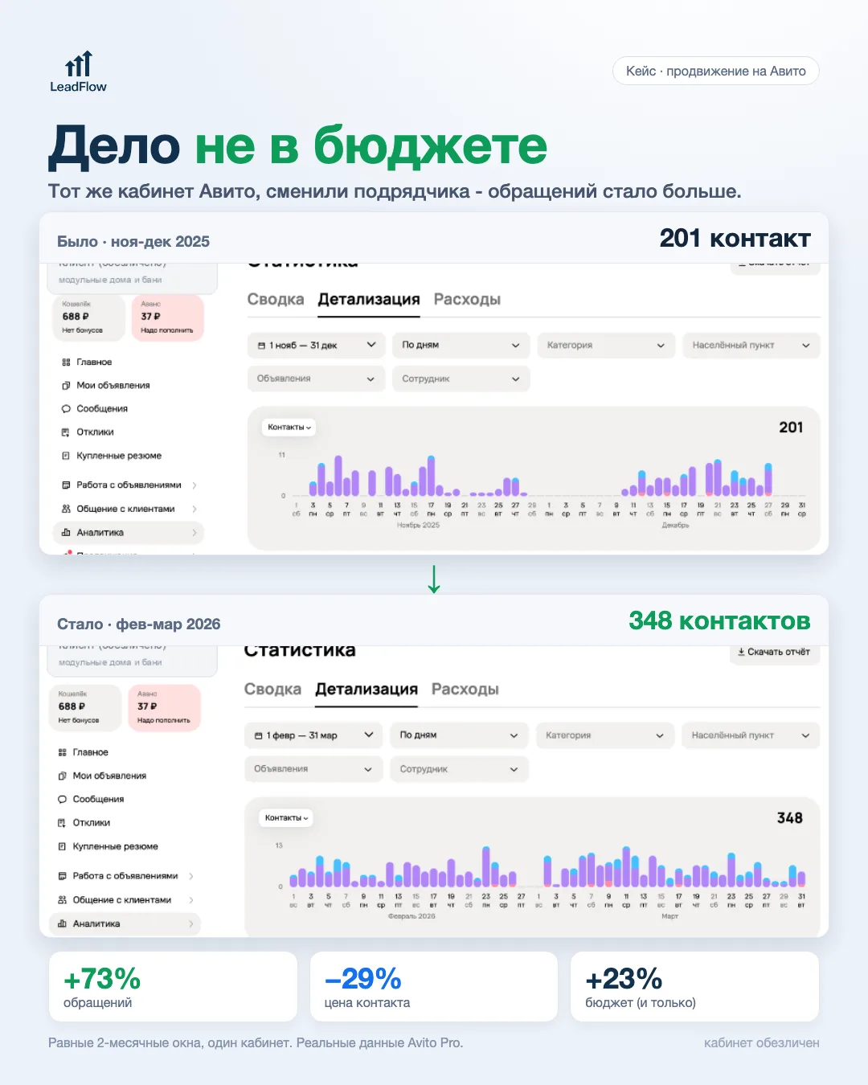868x1085 pixels.
Task: Click the +23% бюджет (и только) card
Action: pyautogui.click(x=694, y=987)
